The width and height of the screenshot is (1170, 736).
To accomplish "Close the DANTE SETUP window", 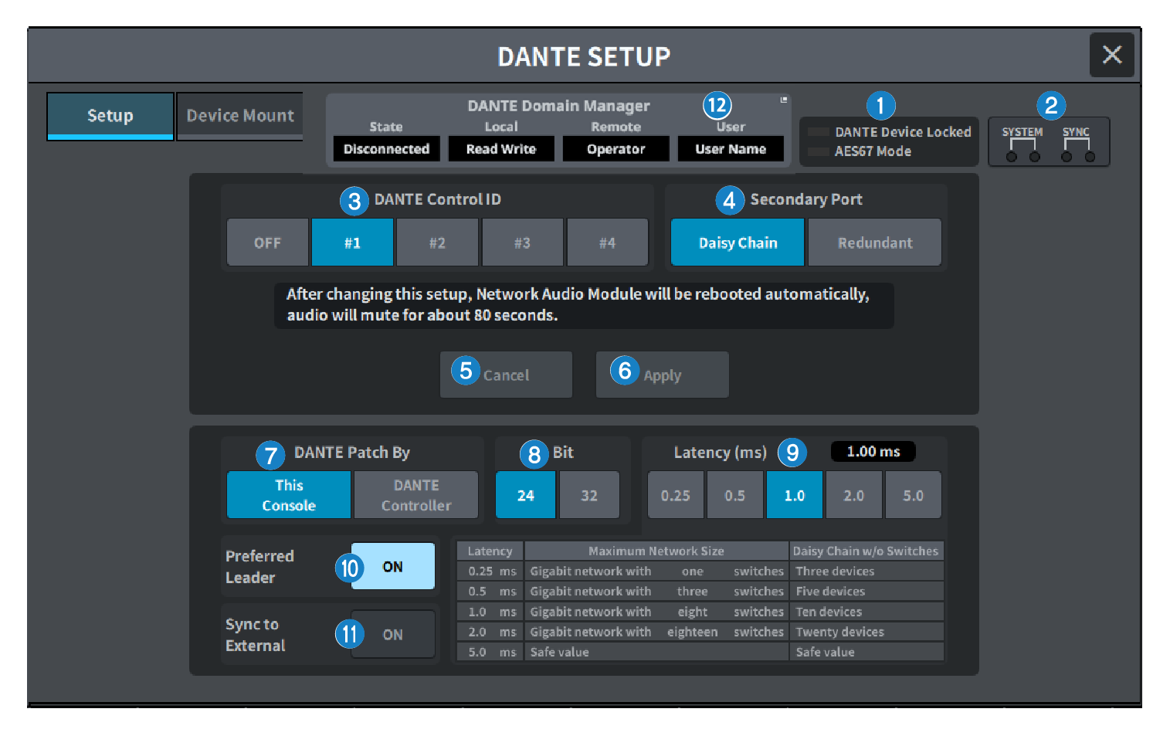I will [x=1111, y=55].
